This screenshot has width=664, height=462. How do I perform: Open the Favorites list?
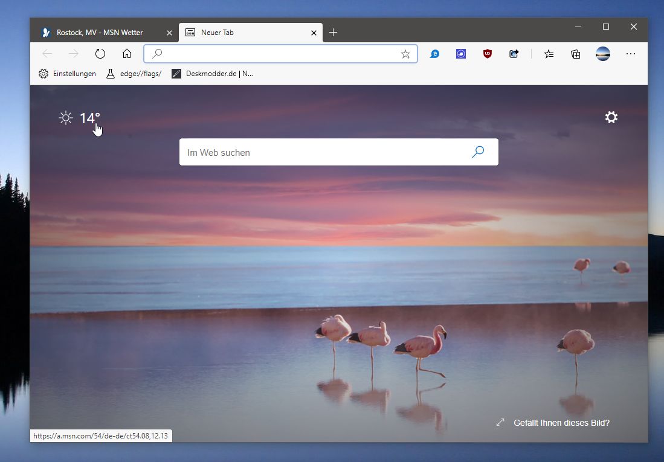[549, 54]
